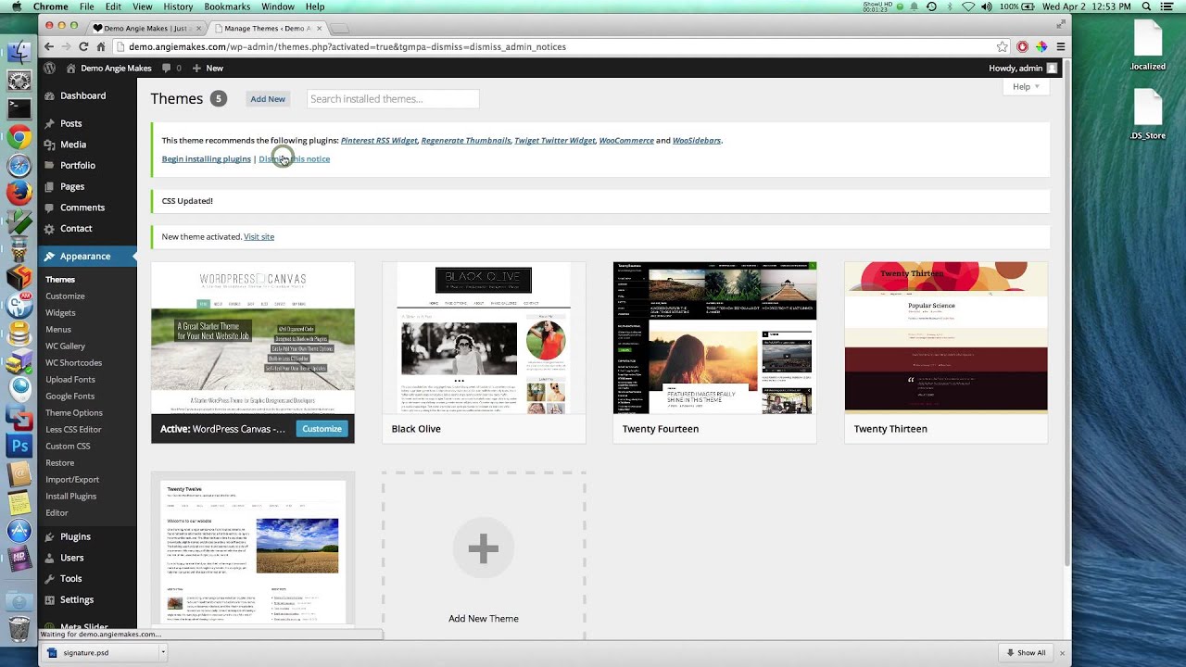Click the Photoshop icon in the dock
This screenshot has height=667, width=1186.
coord(19,446)
